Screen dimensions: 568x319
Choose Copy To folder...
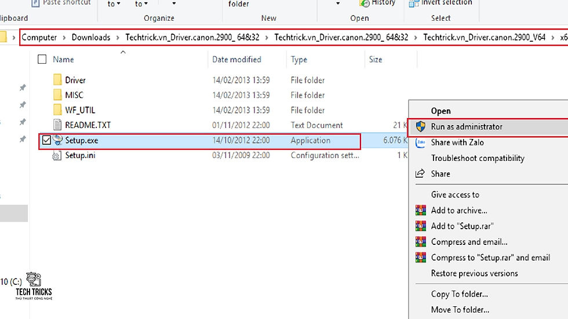click(x=459, y=294)
